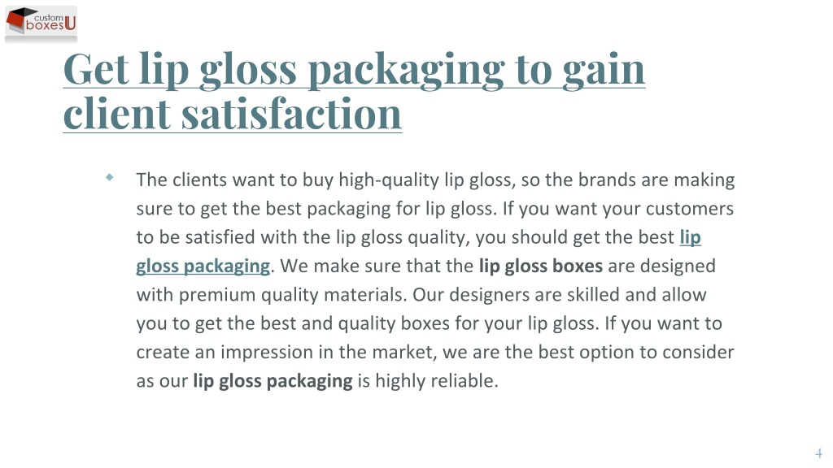The width and height of the screenshot is (833, 468).
Task: Click the slide number 4
Action: (818, 453)
